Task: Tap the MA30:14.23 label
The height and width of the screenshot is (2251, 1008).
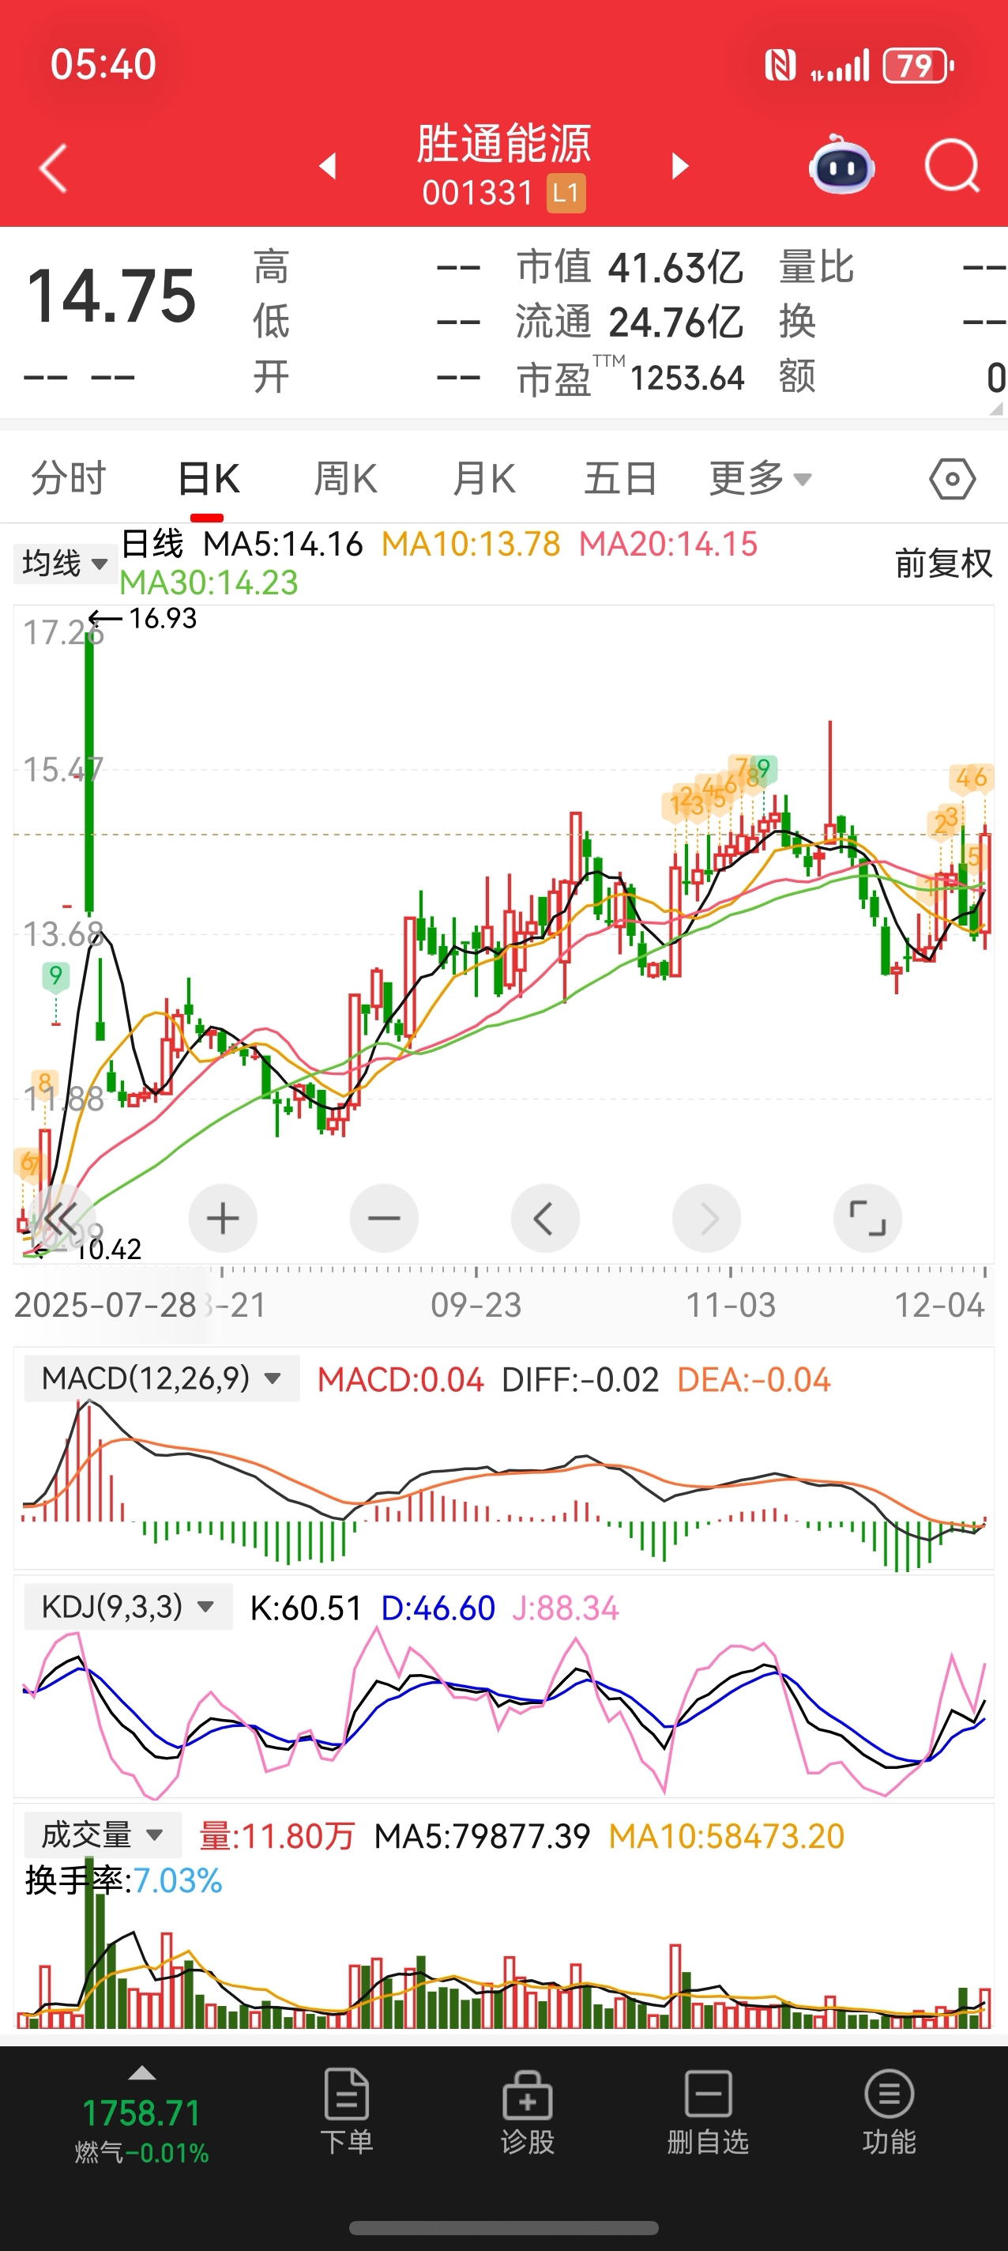Action: pos(209,583)
